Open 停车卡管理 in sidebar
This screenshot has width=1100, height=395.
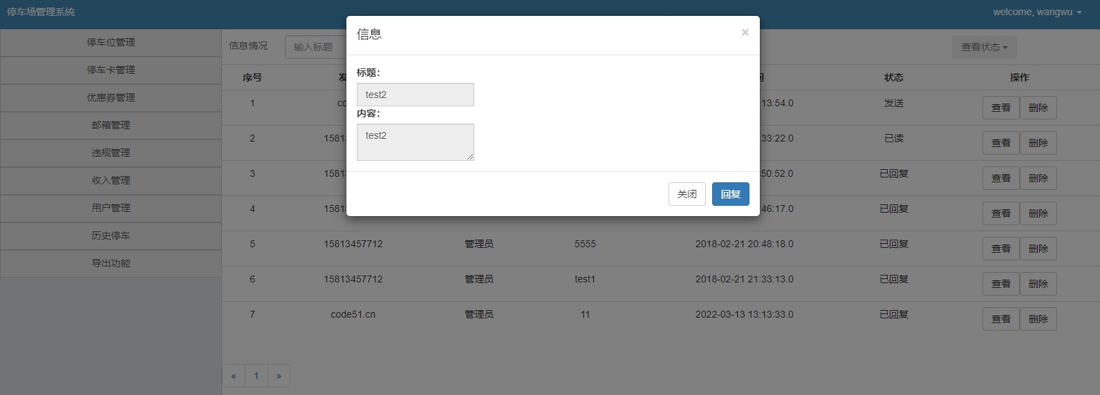(x=111, y=70)
